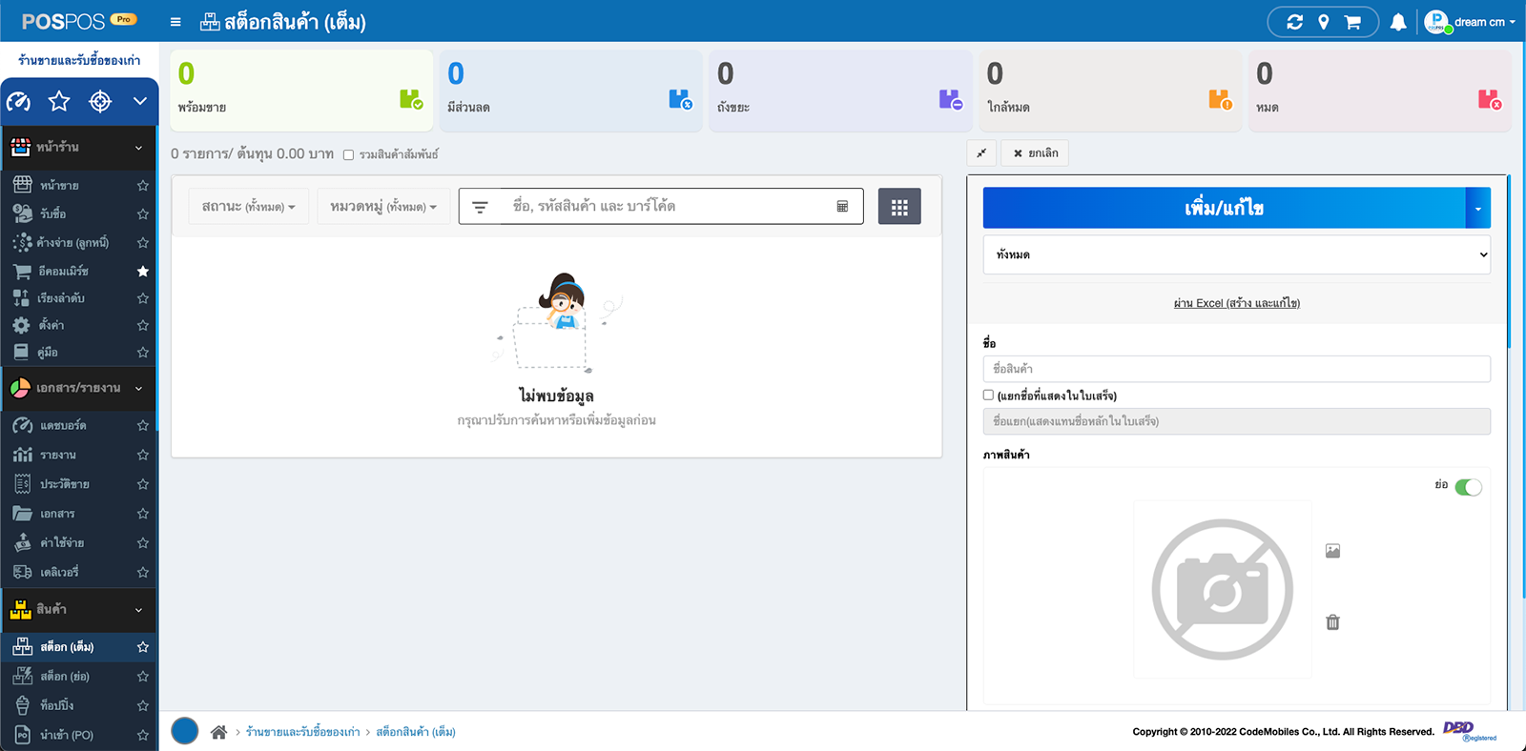
Task: Open the สถานะ status filter dropdown
Action: 248,207
